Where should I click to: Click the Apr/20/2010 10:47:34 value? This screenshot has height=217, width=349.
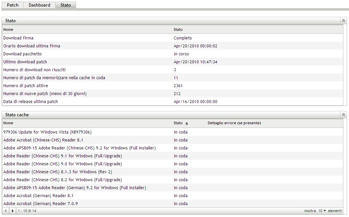(196, 62)
